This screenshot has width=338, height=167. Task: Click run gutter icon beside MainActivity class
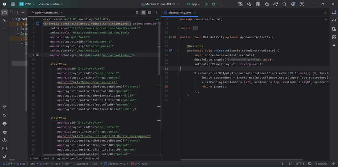coord(171,37)
